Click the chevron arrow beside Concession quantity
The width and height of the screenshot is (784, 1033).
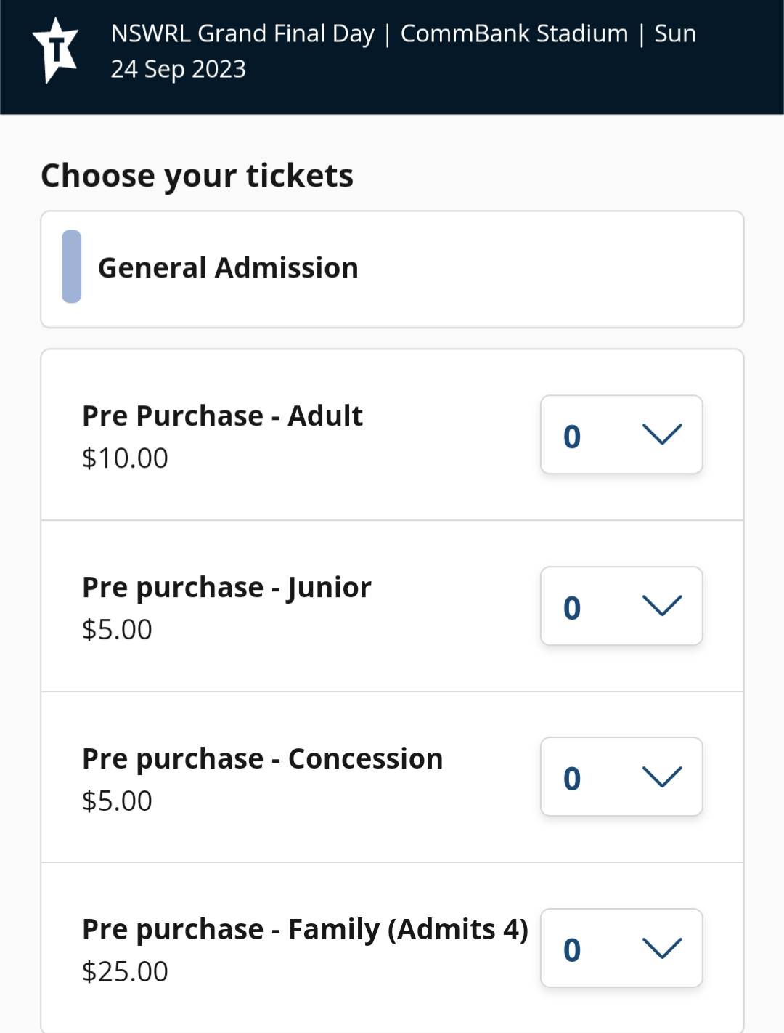click(x=662, y=777)
